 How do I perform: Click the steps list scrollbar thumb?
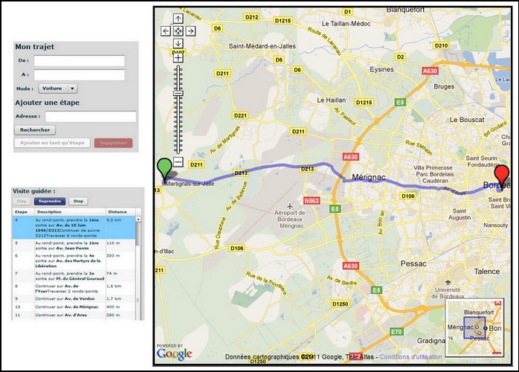138,234
